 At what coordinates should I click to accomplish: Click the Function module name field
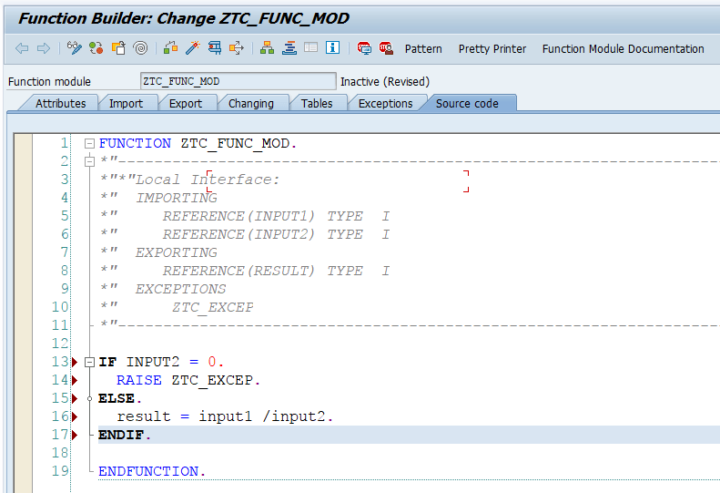238,81
